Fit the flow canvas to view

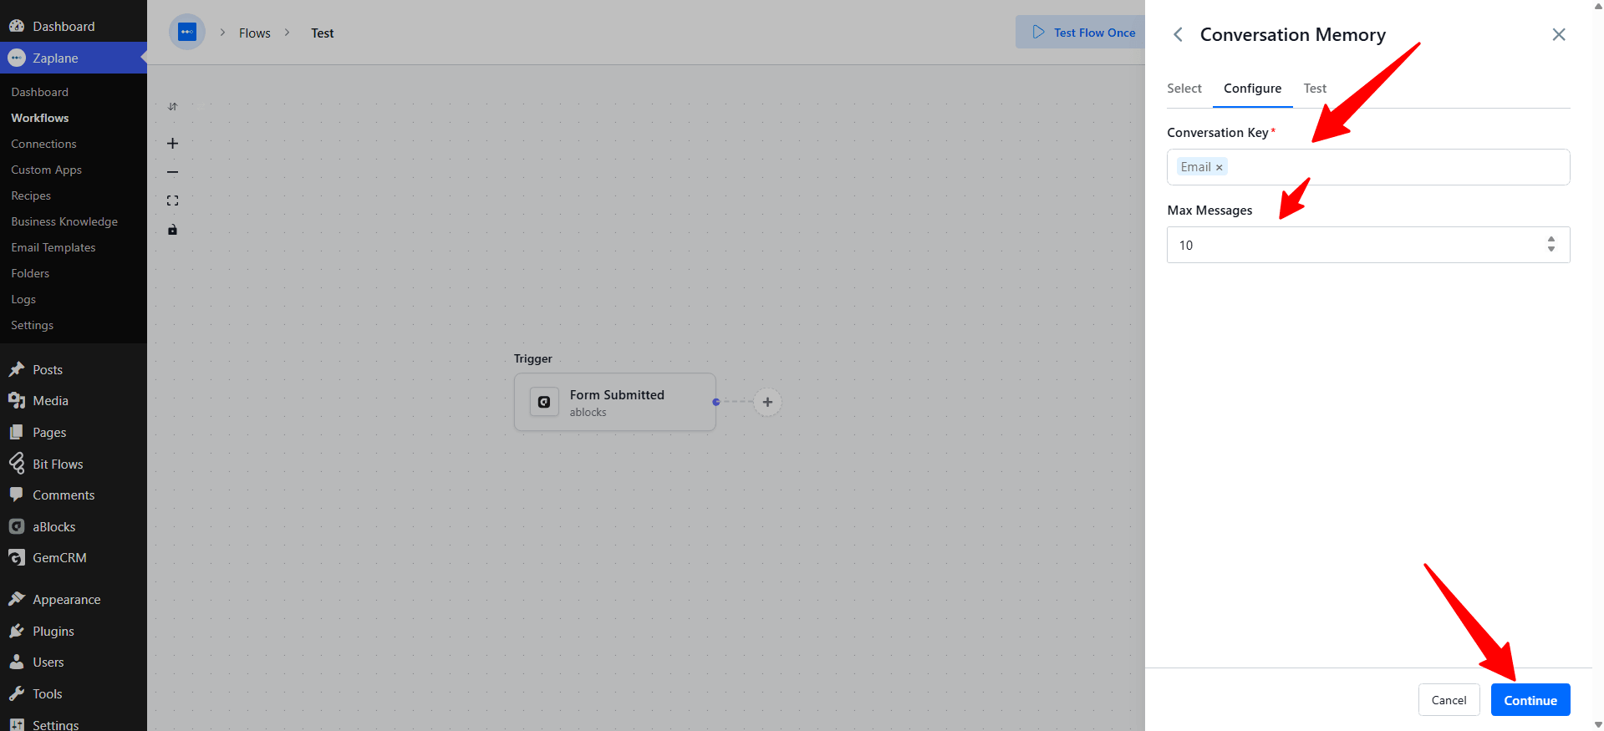tap(172, 201)
